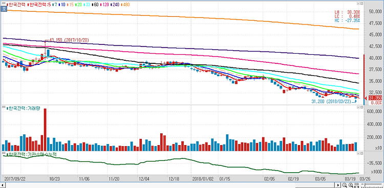Select the orange 480 moving average legend
This screenshot has height=188, width=384.
point(125,5)
